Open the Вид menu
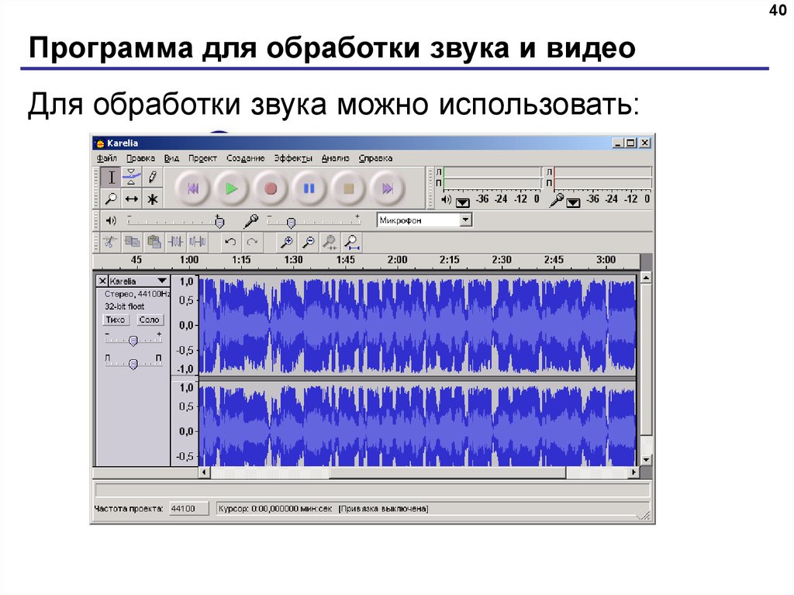 click(171, 158)
